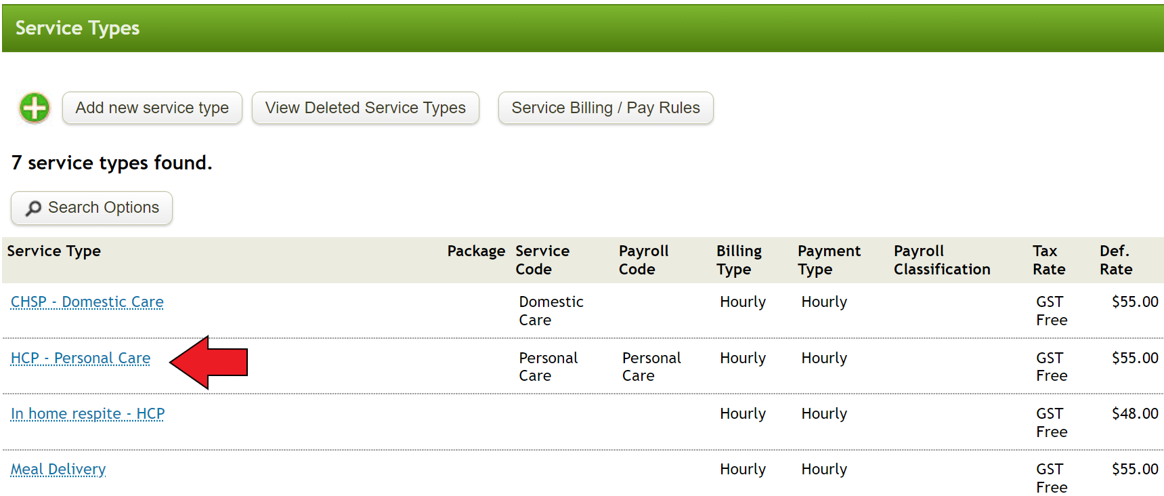Click the Service Types title bar
This screenshot has height=496, width=1164.
pyautogui.click(x=77, y=28)
